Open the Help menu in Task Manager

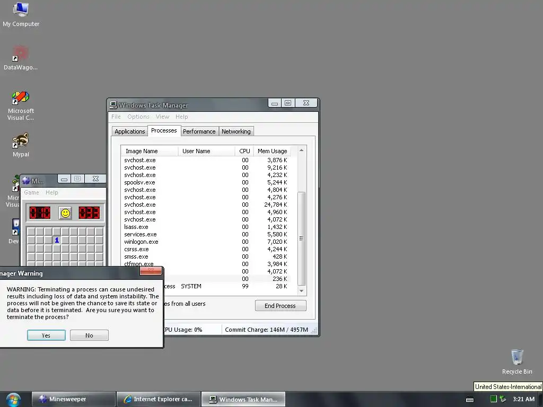tap(181, 117)
